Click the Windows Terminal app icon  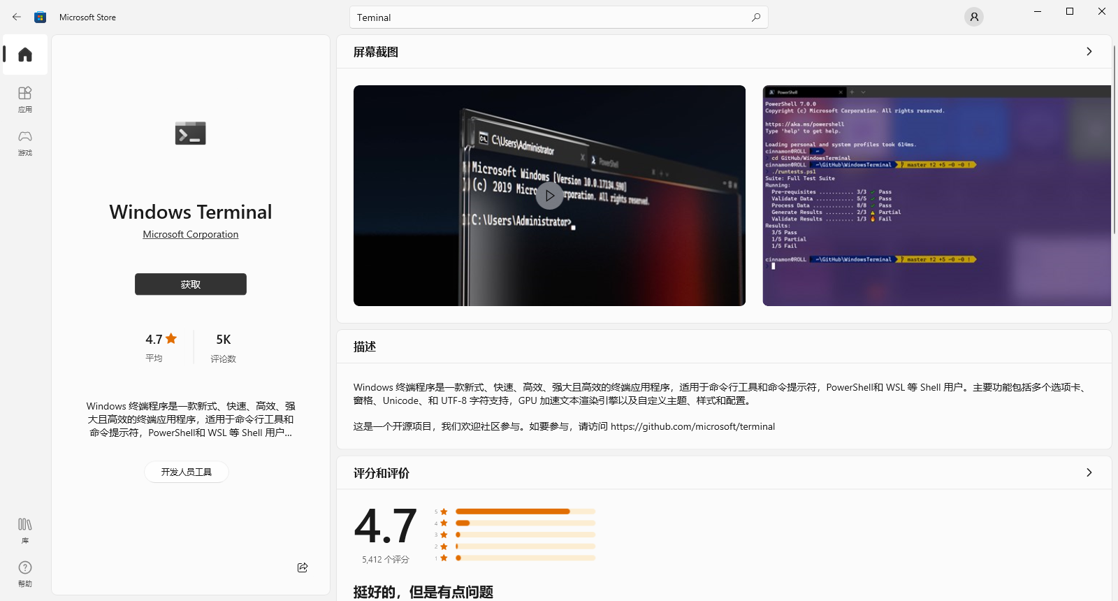[x=190, y=133]
